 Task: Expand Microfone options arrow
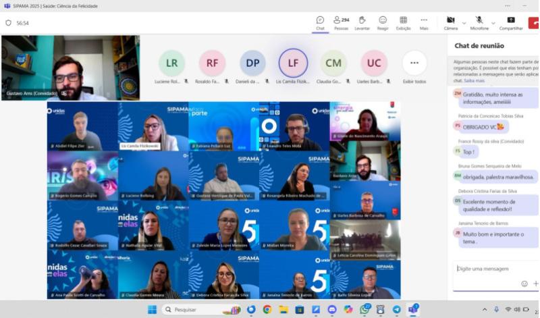click(x=493, y=23)
